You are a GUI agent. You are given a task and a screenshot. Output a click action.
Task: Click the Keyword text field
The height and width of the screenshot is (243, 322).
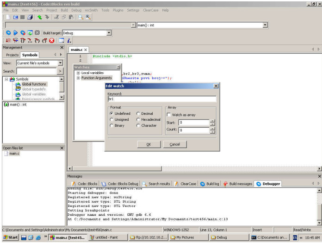point(161,99)
